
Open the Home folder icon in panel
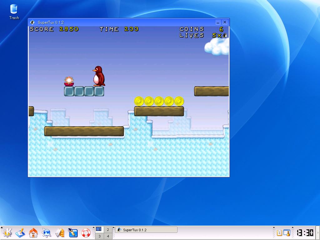[33, 233]
